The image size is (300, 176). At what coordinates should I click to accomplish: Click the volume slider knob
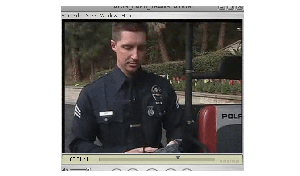point(88,169)
